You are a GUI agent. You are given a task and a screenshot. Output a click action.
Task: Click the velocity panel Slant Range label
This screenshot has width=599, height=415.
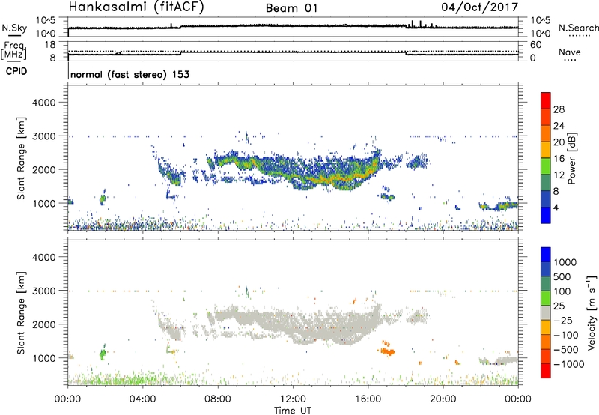coord(21,312)
